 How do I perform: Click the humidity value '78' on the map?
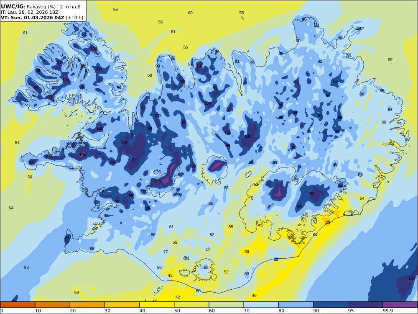(399, 158)
